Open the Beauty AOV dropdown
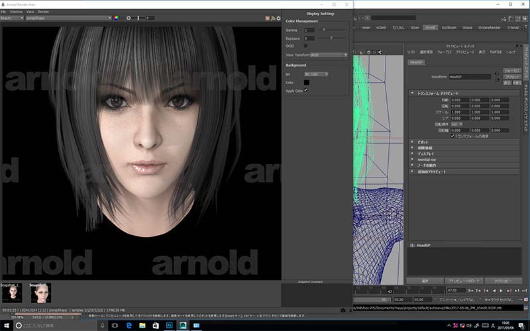 [x=12, y=18]
